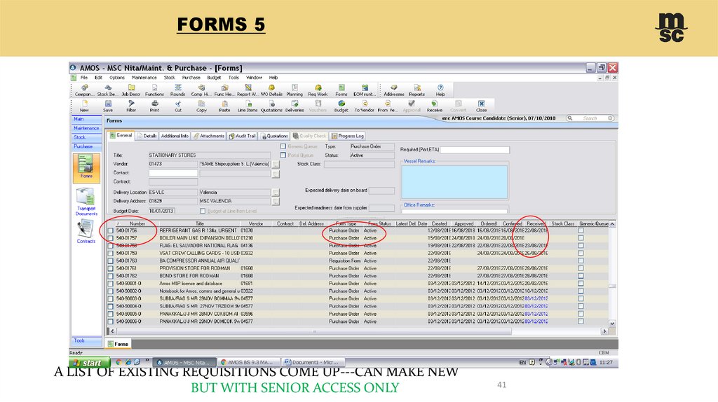Check the row box for form 540-01762
Screen dimensions: 718x402
click(110, 276)
